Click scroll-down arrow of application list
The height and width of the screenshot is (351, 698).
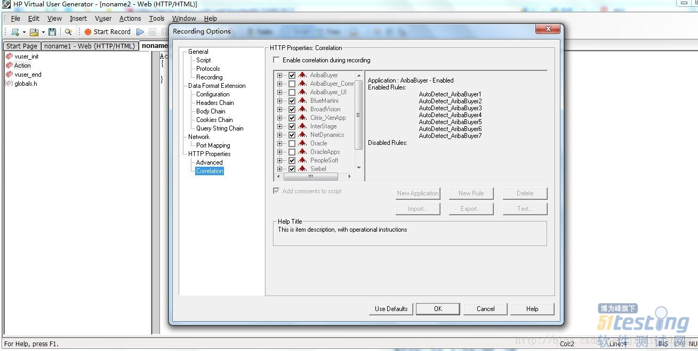tap(358, 168)
